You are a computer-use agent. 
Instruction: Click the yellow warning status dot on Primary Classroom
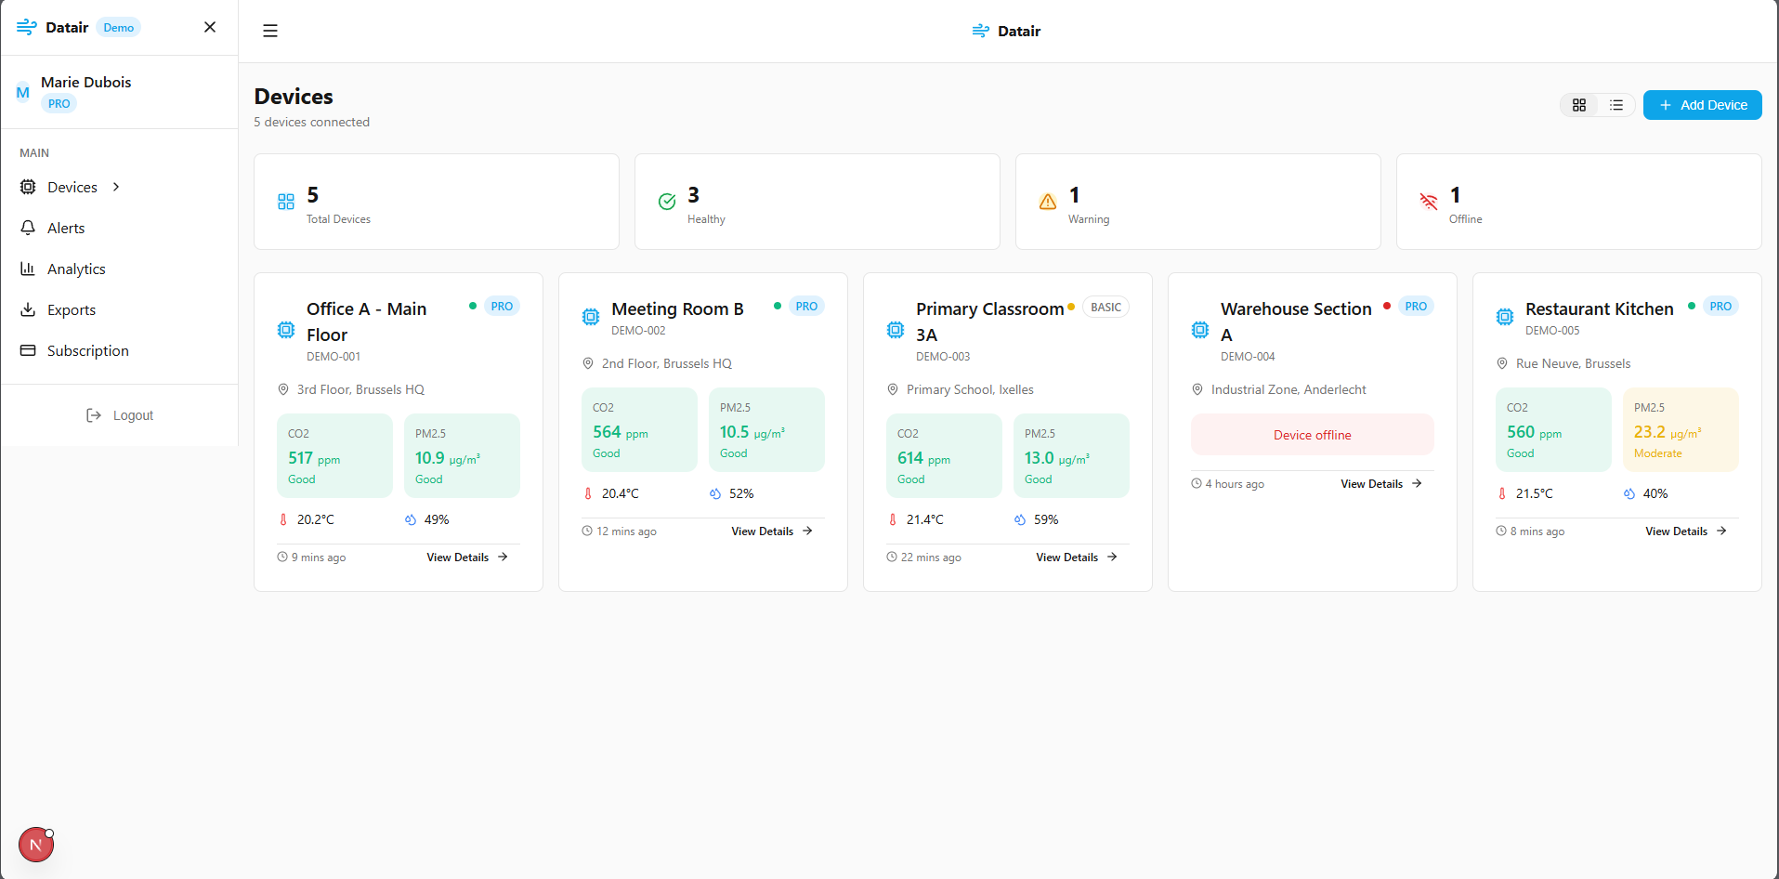tap(1071, 307)
